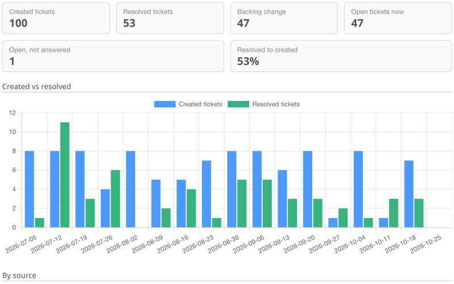Click the green resolved bar for 2026-10-04
Viewport: 454px width, 284px height.
coord(368,223)
